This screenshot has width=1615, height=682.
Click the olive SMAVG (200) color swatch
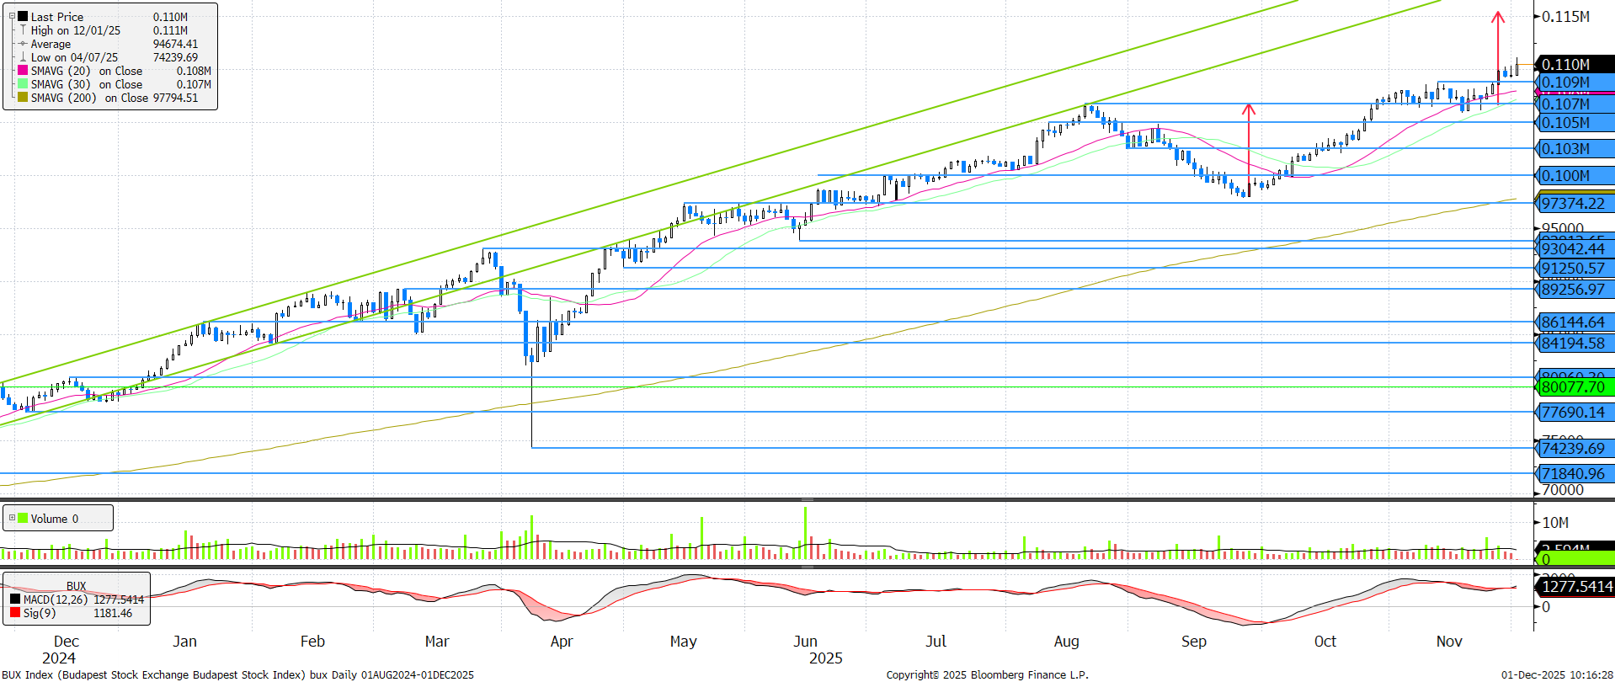(23, 98)
